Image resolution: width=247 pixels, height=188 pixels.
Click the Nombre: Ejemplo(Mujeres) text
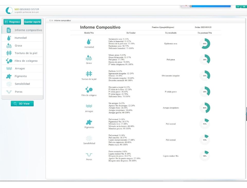coord(163,27)
